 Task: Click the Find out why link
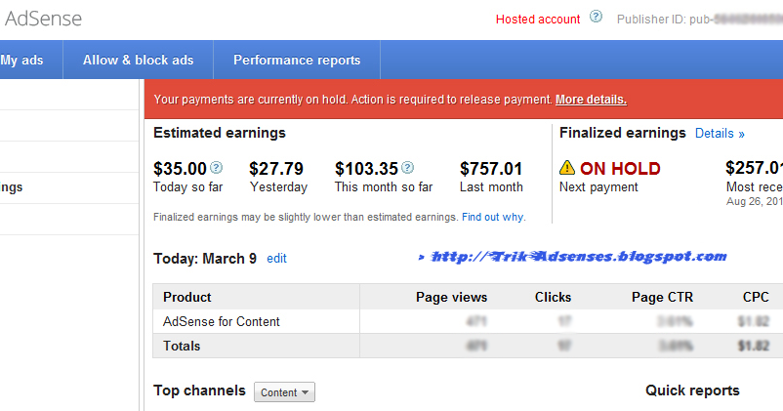click(493, 217)
